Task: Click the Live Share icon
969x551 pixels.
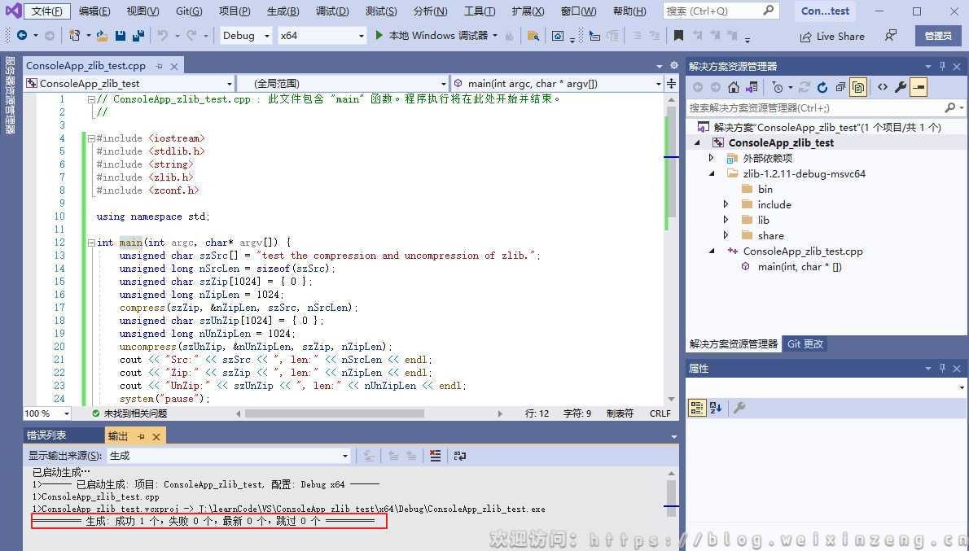Action: [x=805, y=36]
